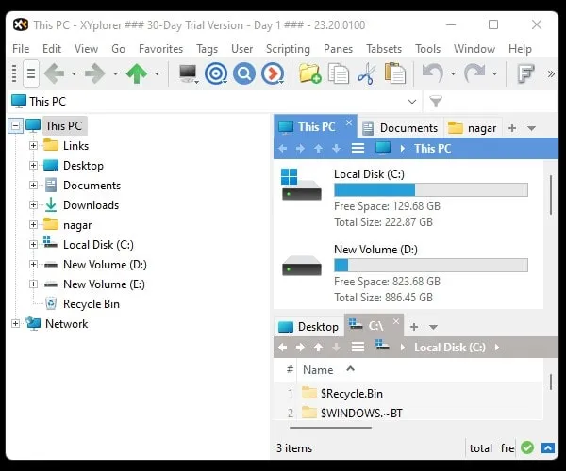Click the Redo toolbar icon
Viewport: 566px width, 471px height.
(474, 73)
